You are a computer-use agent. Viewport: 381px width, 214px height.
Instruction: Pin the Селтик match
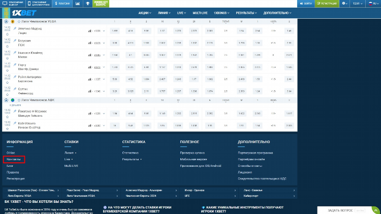15,89
